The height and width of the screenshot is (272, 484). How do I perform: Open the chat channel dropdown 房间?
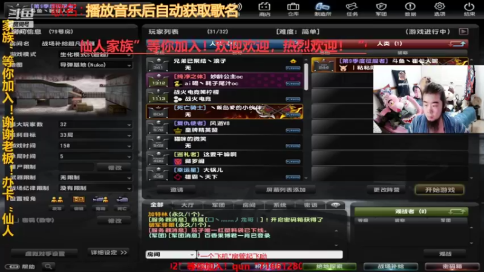point(171,254)
